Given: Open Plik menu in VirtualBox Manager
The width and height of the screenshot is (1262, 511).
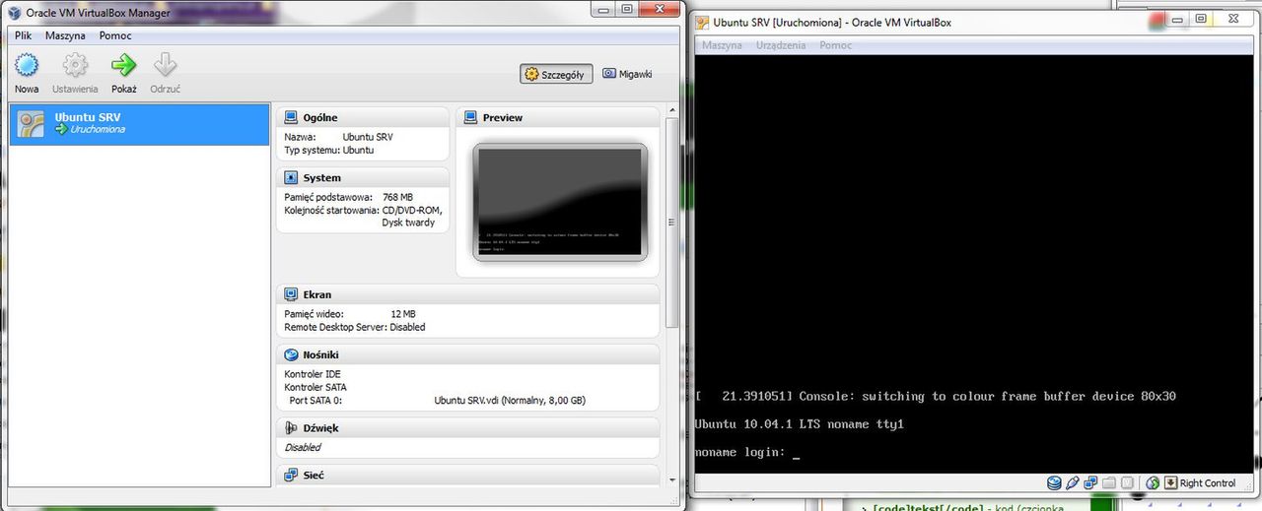Looking at the screenshot, I should click(x=24, y=35).
